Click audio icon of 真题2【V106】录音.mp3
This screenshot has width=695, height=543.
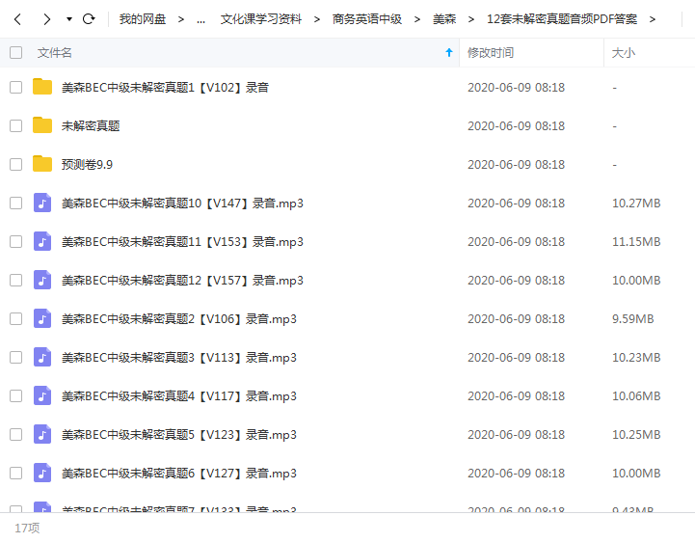pos(42,318)
